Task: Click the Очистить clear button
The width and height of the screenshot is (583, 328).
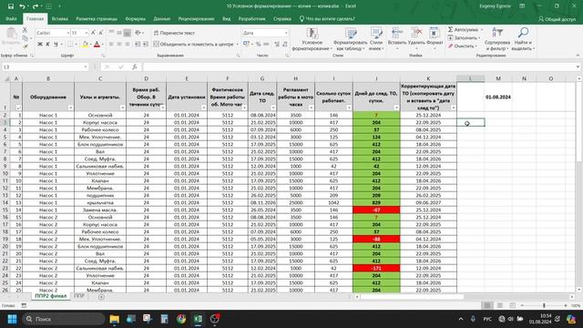Action: (x=463, y=46)
